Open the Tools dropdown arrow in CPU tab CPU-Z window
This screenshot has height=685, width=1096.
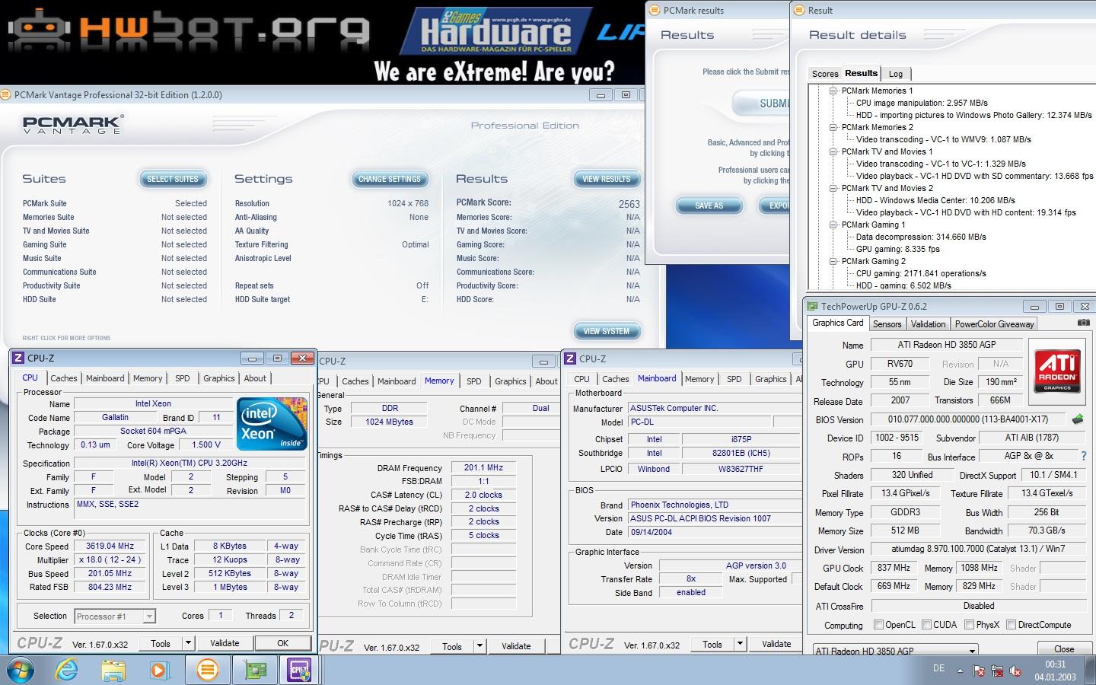click(x=188, y=643)
